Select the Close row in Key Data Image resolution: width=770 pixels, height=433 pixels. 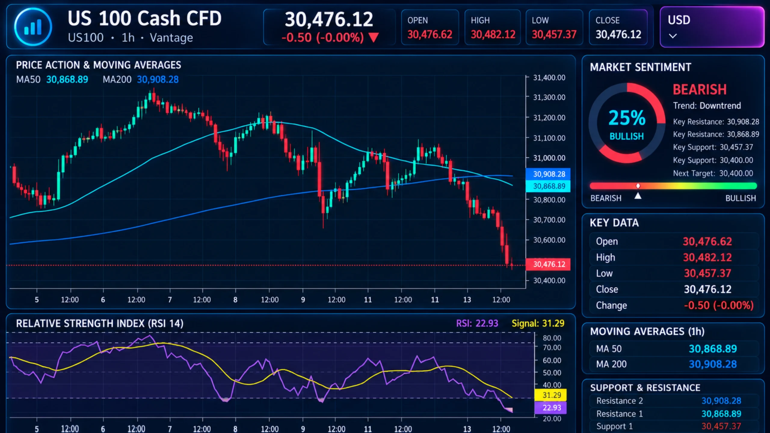click(674, 289)
